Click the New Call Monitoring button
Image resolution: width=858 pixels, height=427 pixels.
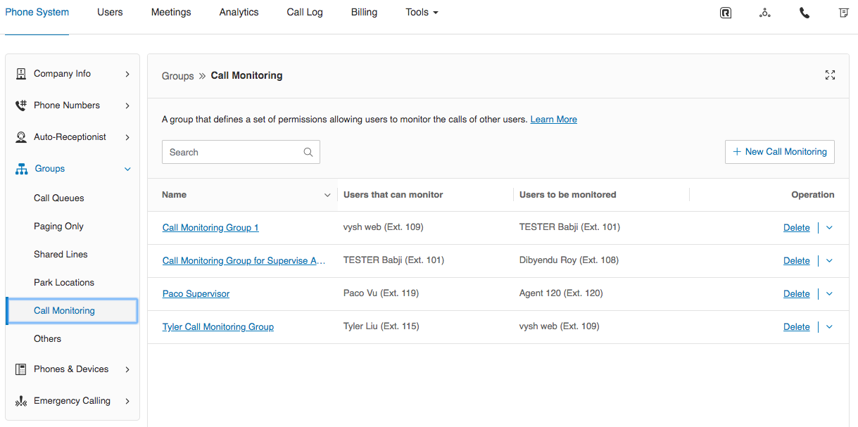point(779,152)
